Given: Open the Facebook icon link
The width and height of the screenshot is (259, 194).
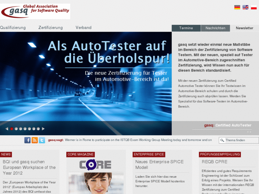Looking at the screenshot, I should [27, 140].
